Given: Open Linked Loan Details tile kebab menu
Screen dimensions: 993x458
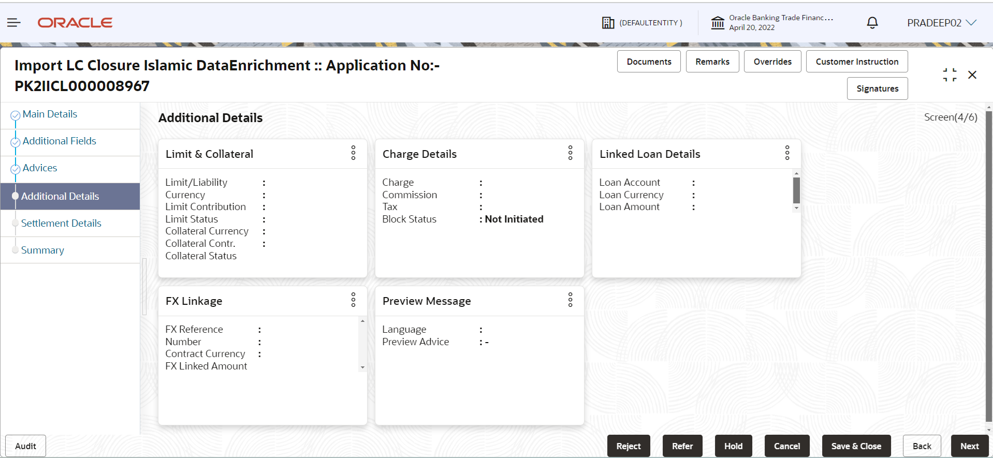Looking at the screenshot, I should pyautogui.click(x=787, y=153).
